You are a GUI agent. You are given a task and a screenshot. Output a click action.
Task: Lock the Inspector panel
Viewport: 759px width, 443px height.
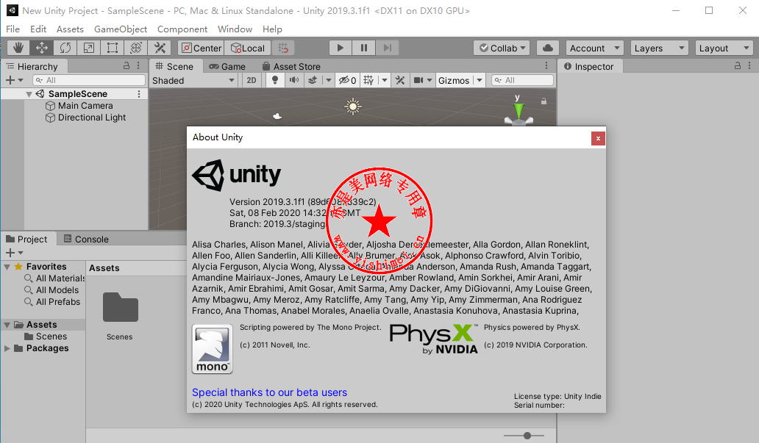pyautogui.click(x=738, y=66)
